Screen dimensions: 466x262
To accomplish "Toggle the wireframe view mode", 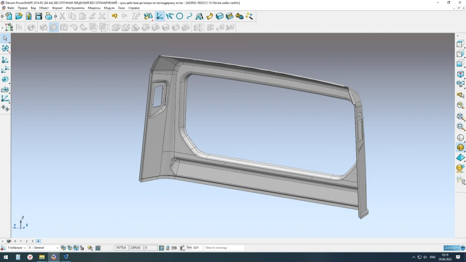I will pos(460,137).
